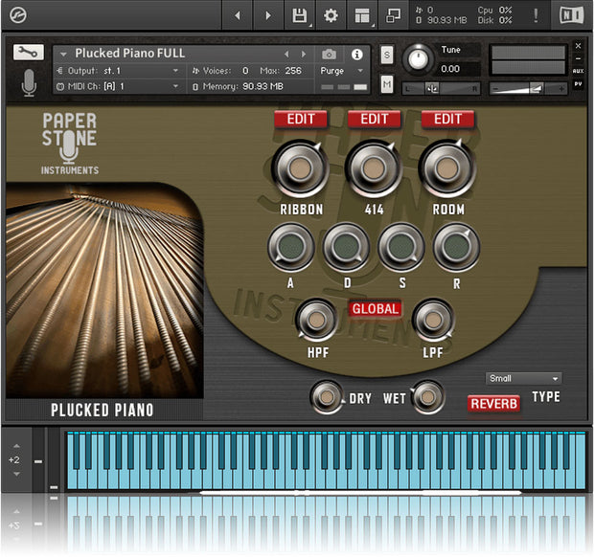
Task: Toggle the PV button
Action: (x=578, y=84)
